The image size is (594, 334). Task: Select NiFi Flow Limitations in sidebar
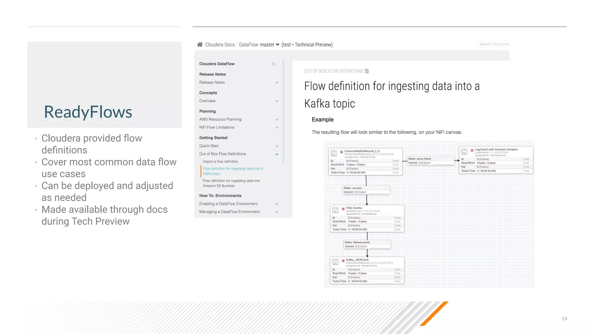click(x=217, y=127)
